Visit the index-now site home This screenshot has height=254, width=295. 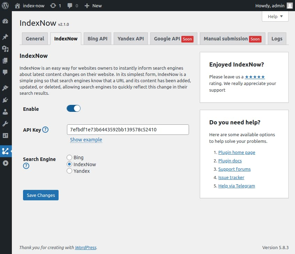point(30,6)
